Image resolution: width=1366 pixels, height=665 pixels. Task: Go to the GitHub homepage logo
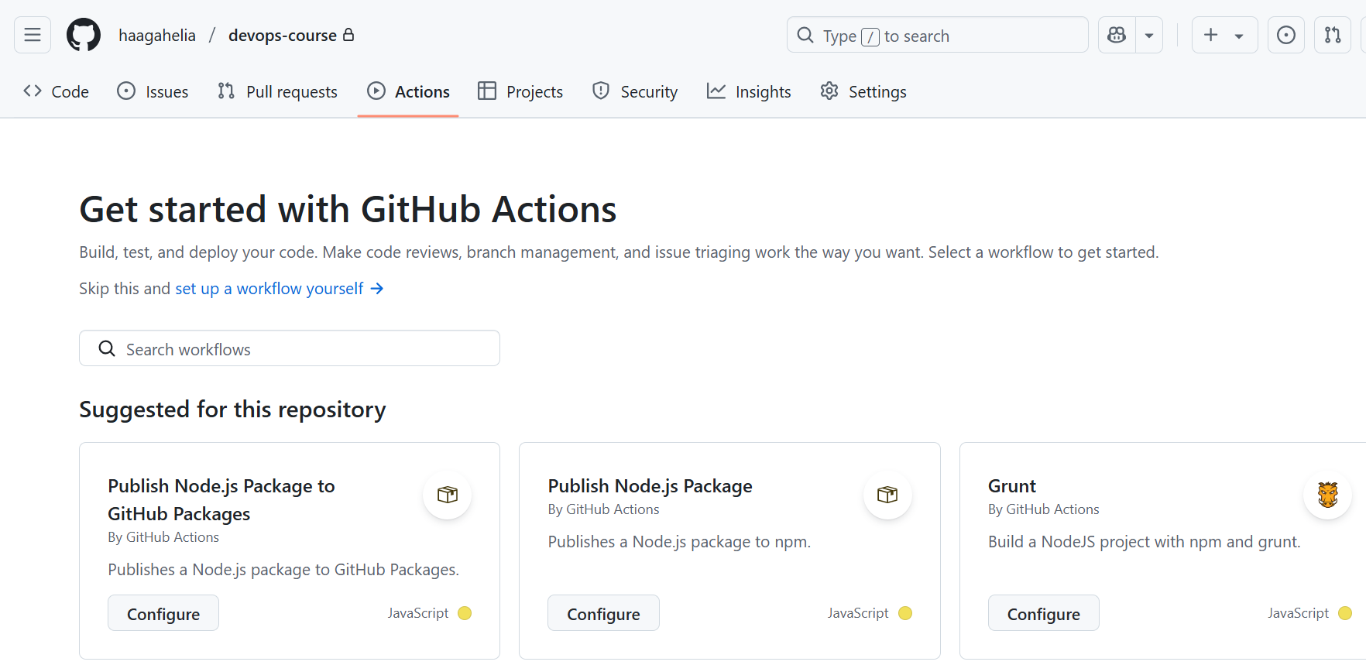pyautogui.click(x=84, y=35)
